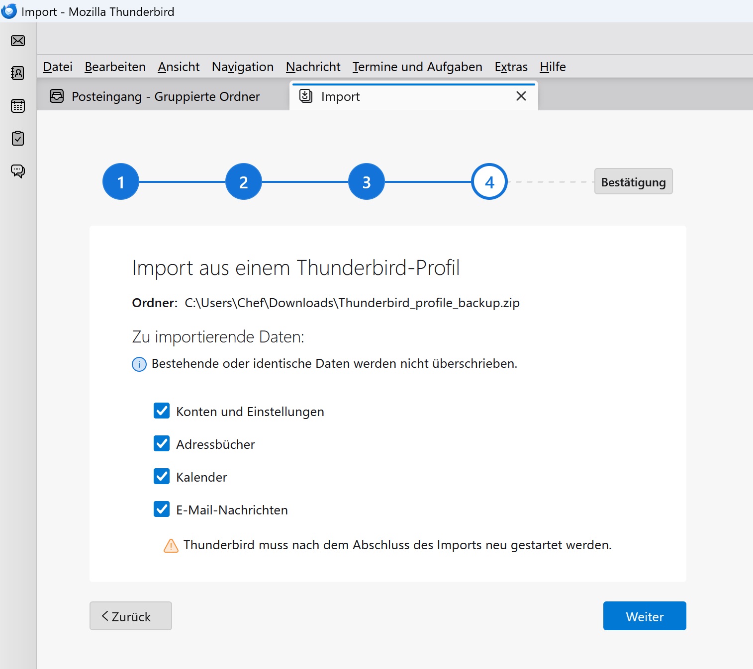
Task: Click the warning triangle restart icon
Action: (171, 546)
